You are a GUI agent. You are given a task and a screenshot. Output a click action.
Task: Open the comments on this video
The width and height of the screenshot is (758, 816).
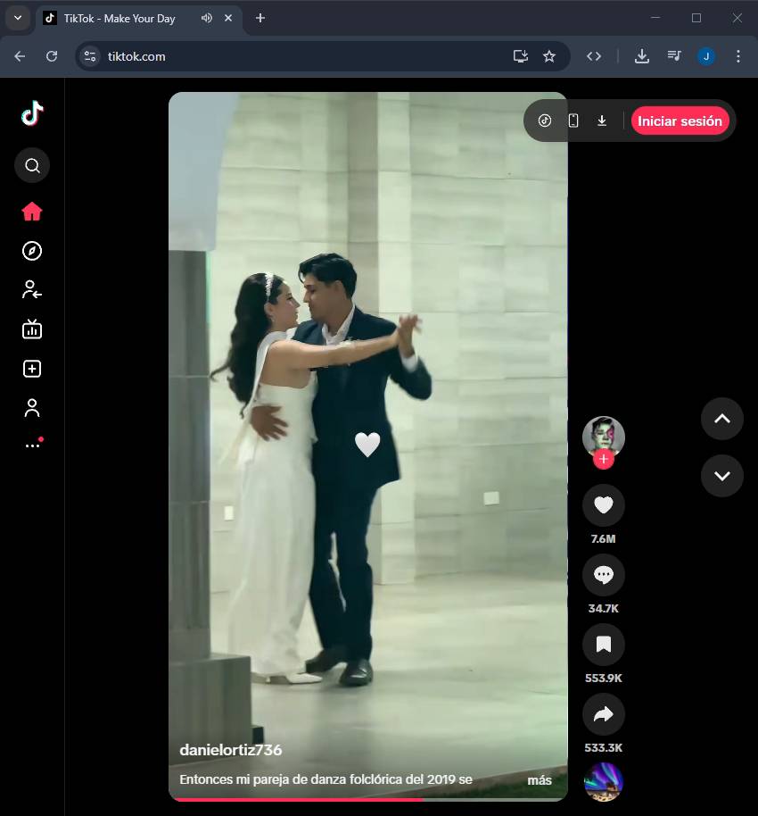tap(603, 576)
